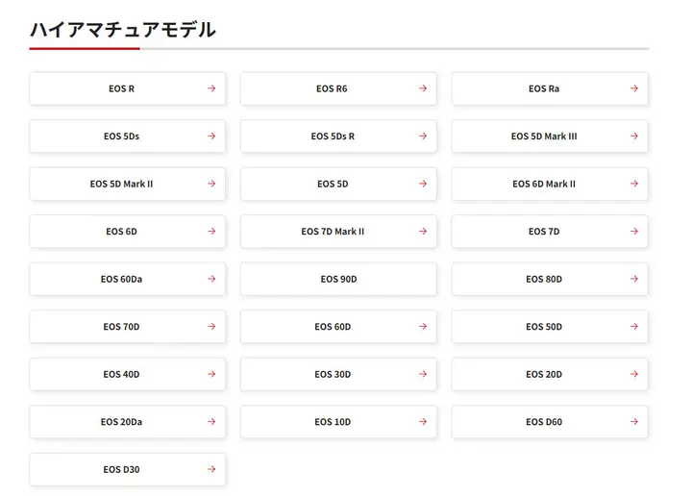Click the arrow icon on EOS Ra
This screenshot has height=496, width=692.
(x=633, y=88)
